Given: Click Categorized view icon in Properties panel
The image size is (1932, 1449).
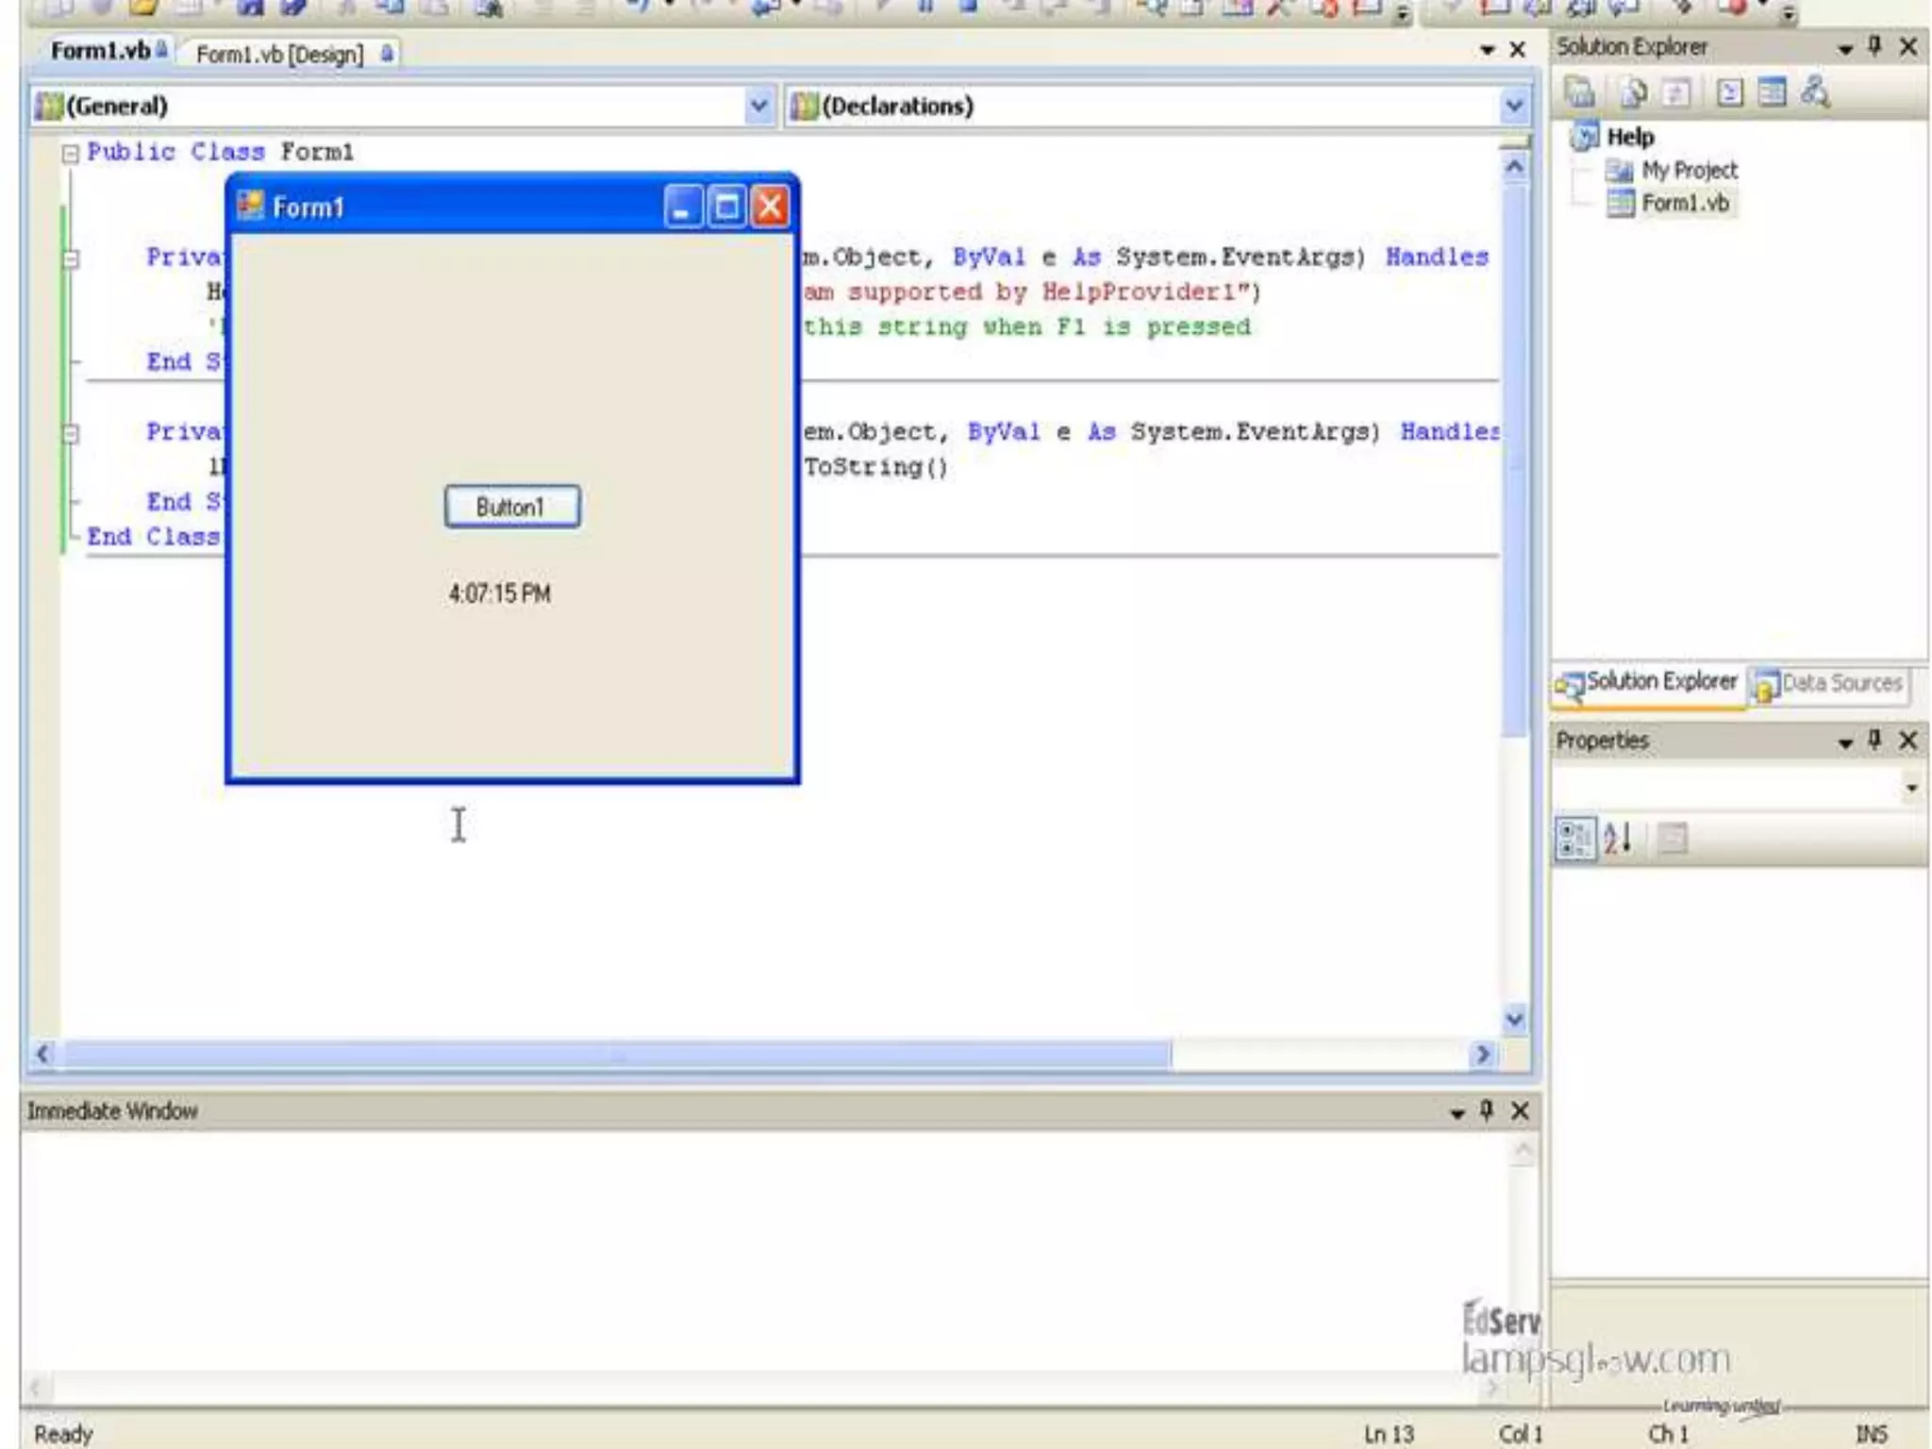Looking at the screenshot, I should click(1574, 838).
